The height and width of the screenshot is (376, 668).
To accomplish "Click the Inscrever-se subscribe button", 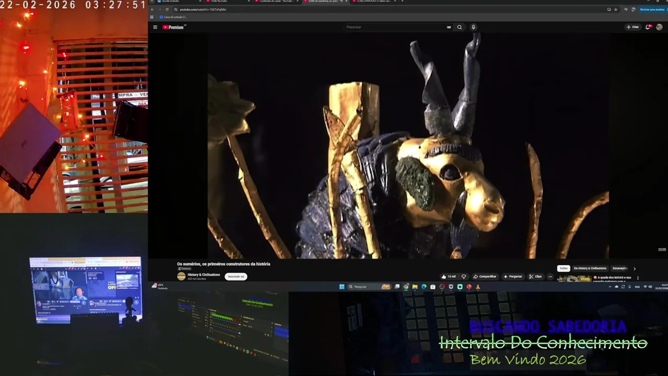I will click(x=236, y=276).
